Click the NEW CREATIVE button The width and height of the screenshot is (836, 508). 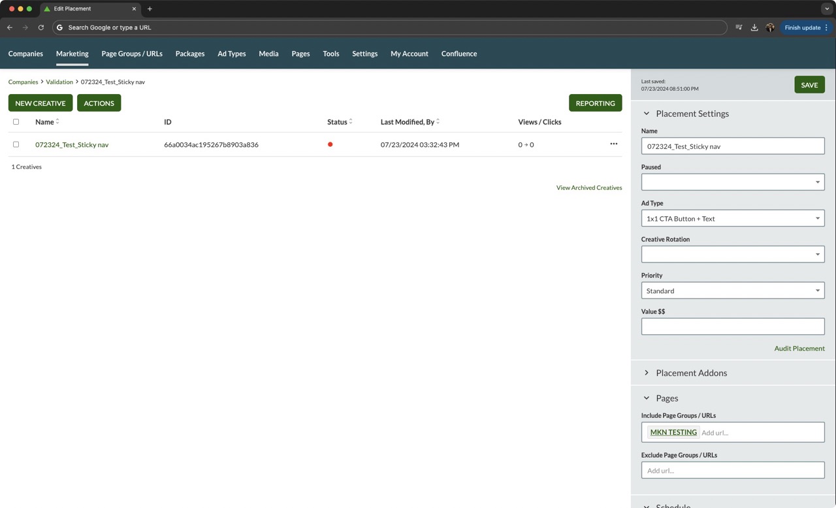tap(40, 103)
